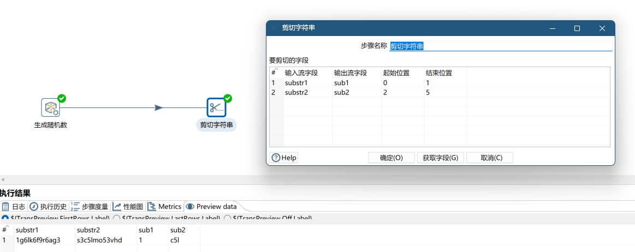The height and width of the screenshot is (252, 635).
Task: Select the substr1 cell in the dialog table
Action: [307, 83]
